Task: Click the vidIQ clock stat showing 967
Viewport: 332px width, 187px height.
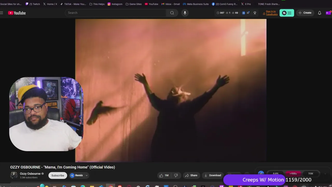Action: (x=220, y=13)
